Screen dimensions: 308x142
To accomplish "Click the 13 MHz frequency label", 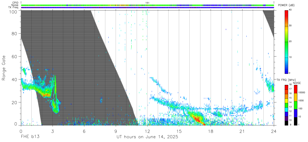I will [x=290, y=107].
